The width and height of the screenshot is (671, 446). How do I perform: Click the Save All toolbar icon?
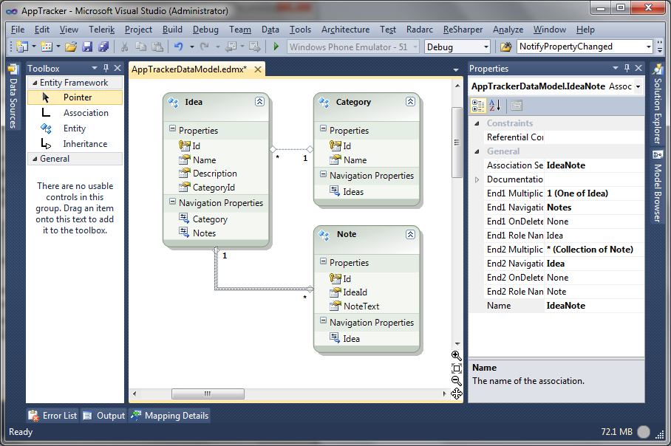(x=103, y=47)
